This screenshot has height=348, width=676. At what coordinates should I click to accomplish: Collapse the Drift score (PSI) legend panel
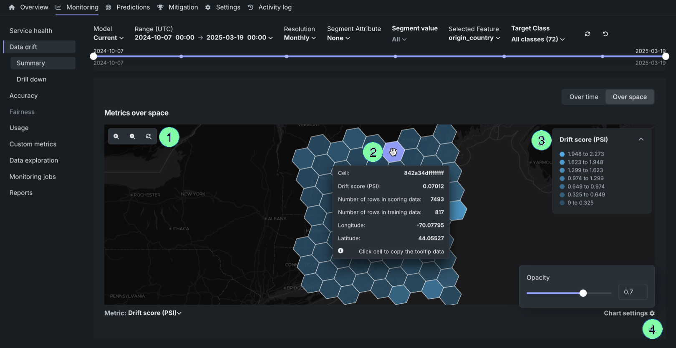(641, 139)
